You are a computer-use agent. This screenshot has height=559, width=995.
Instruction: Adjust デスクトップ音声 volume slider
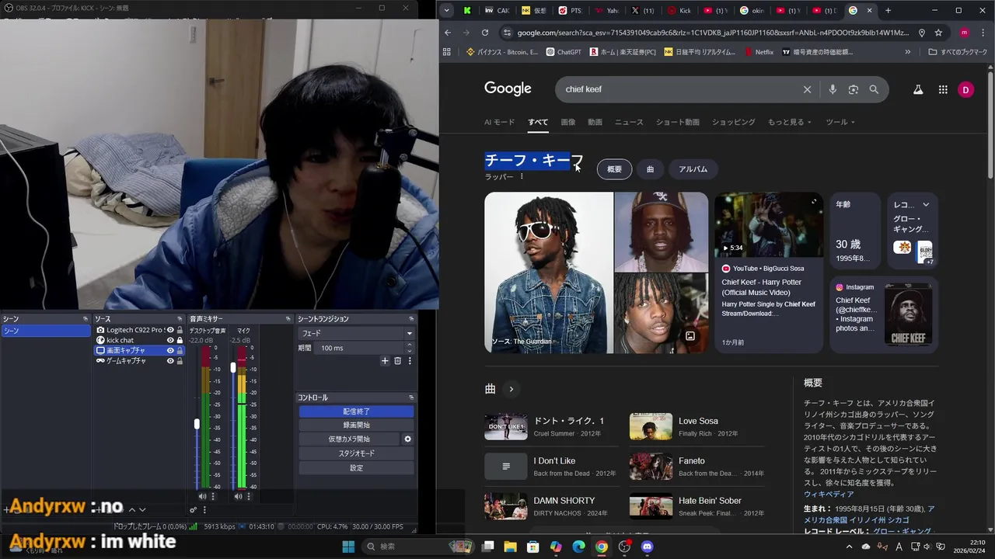tap(197, 424)
